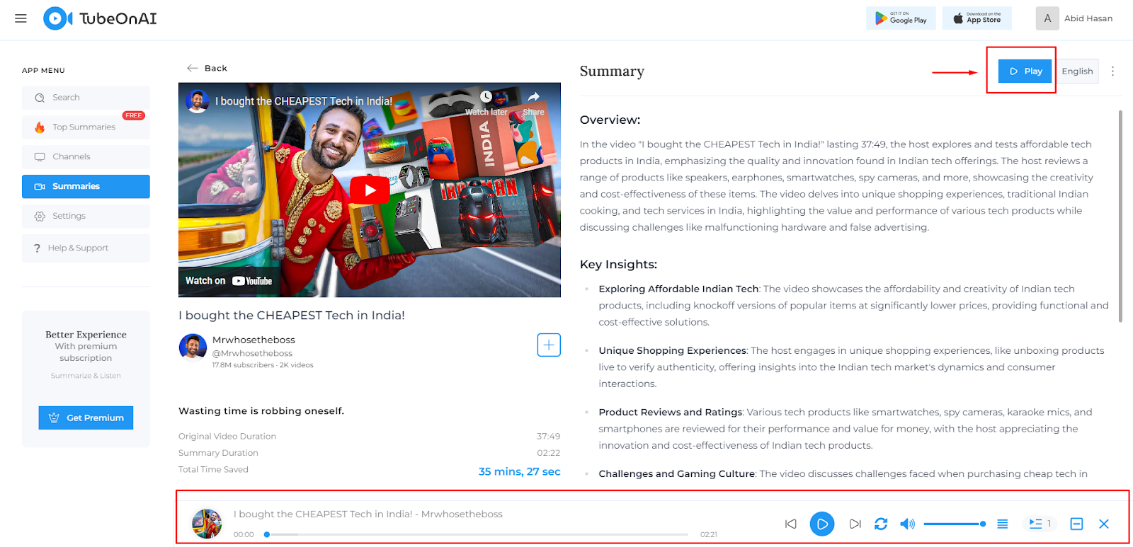This screenshot has width=1133, height=547.
Task: Click the Get Premium button
Action: pos(86,418)
